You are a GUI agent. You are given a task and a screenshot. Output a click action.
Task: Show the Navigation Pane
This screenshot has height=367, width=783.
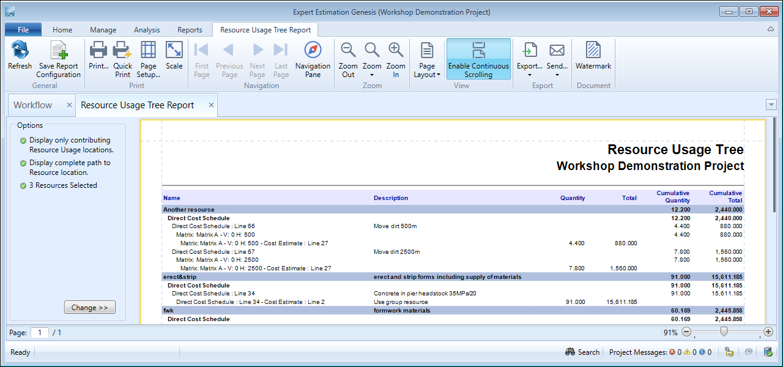[x=313, y=51]
